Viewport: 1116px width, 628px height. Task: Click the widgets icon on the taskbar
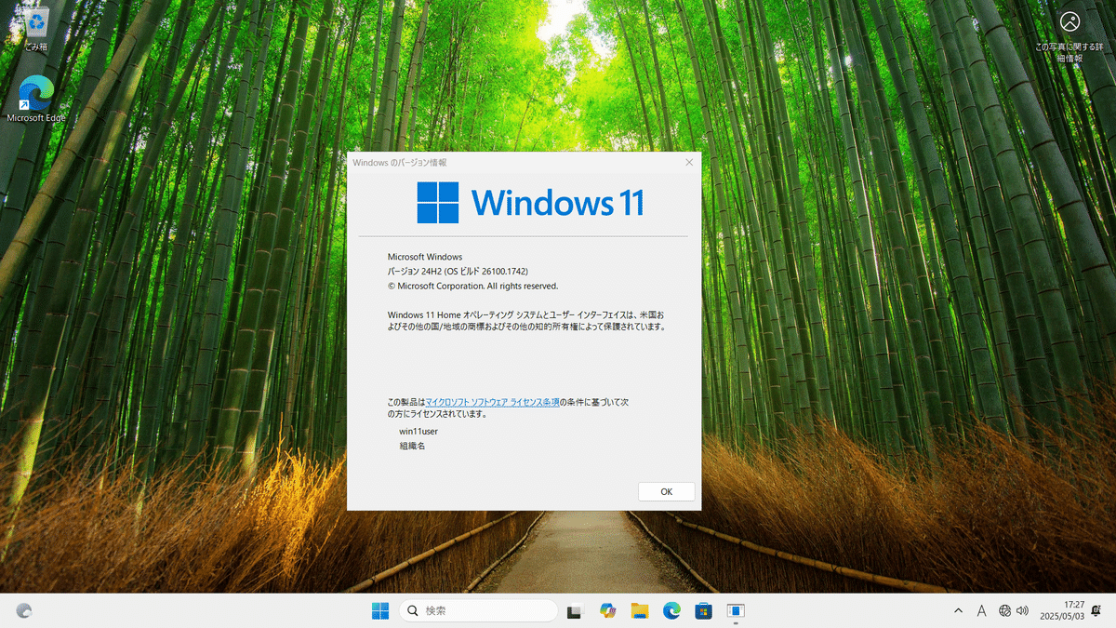[x=24, y=610]
